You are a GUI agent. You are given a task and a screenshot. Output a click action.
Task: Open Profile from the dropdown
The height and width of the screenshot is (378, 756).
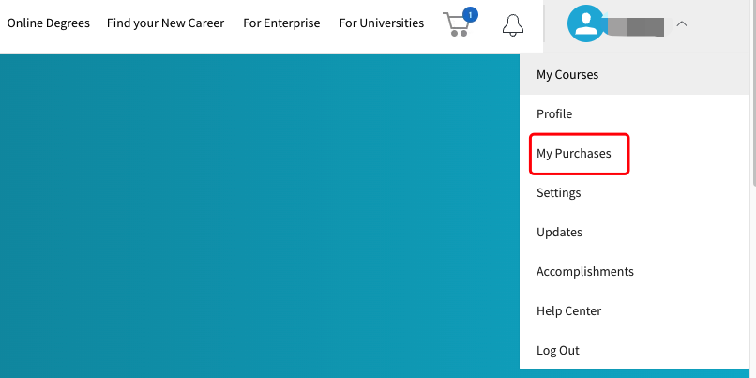pos(634,114)
